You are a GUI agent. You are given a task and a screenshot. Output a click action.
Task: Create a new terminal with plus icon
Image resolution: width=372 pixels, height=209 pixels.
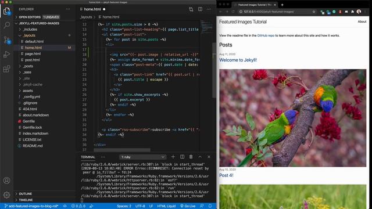173,157
